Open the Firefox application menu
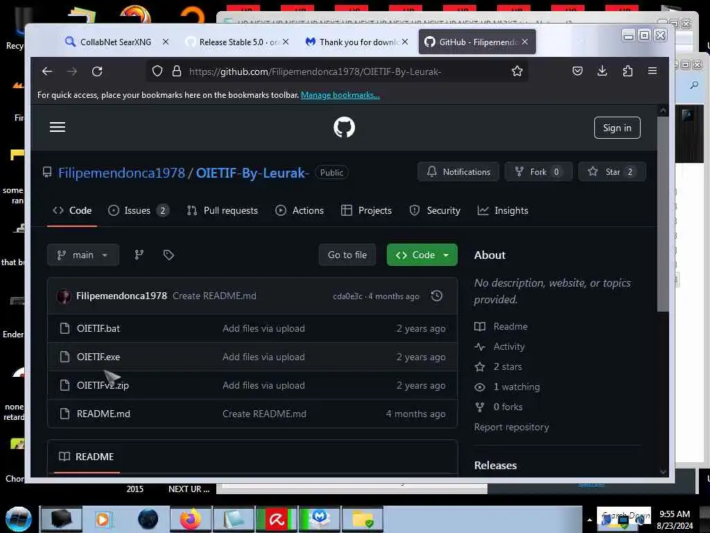 (x=652, y=71)
